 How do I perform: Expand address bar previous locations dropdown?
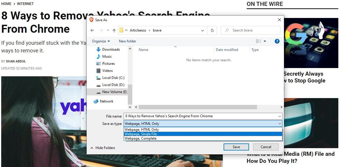click(x=203, y=30)
